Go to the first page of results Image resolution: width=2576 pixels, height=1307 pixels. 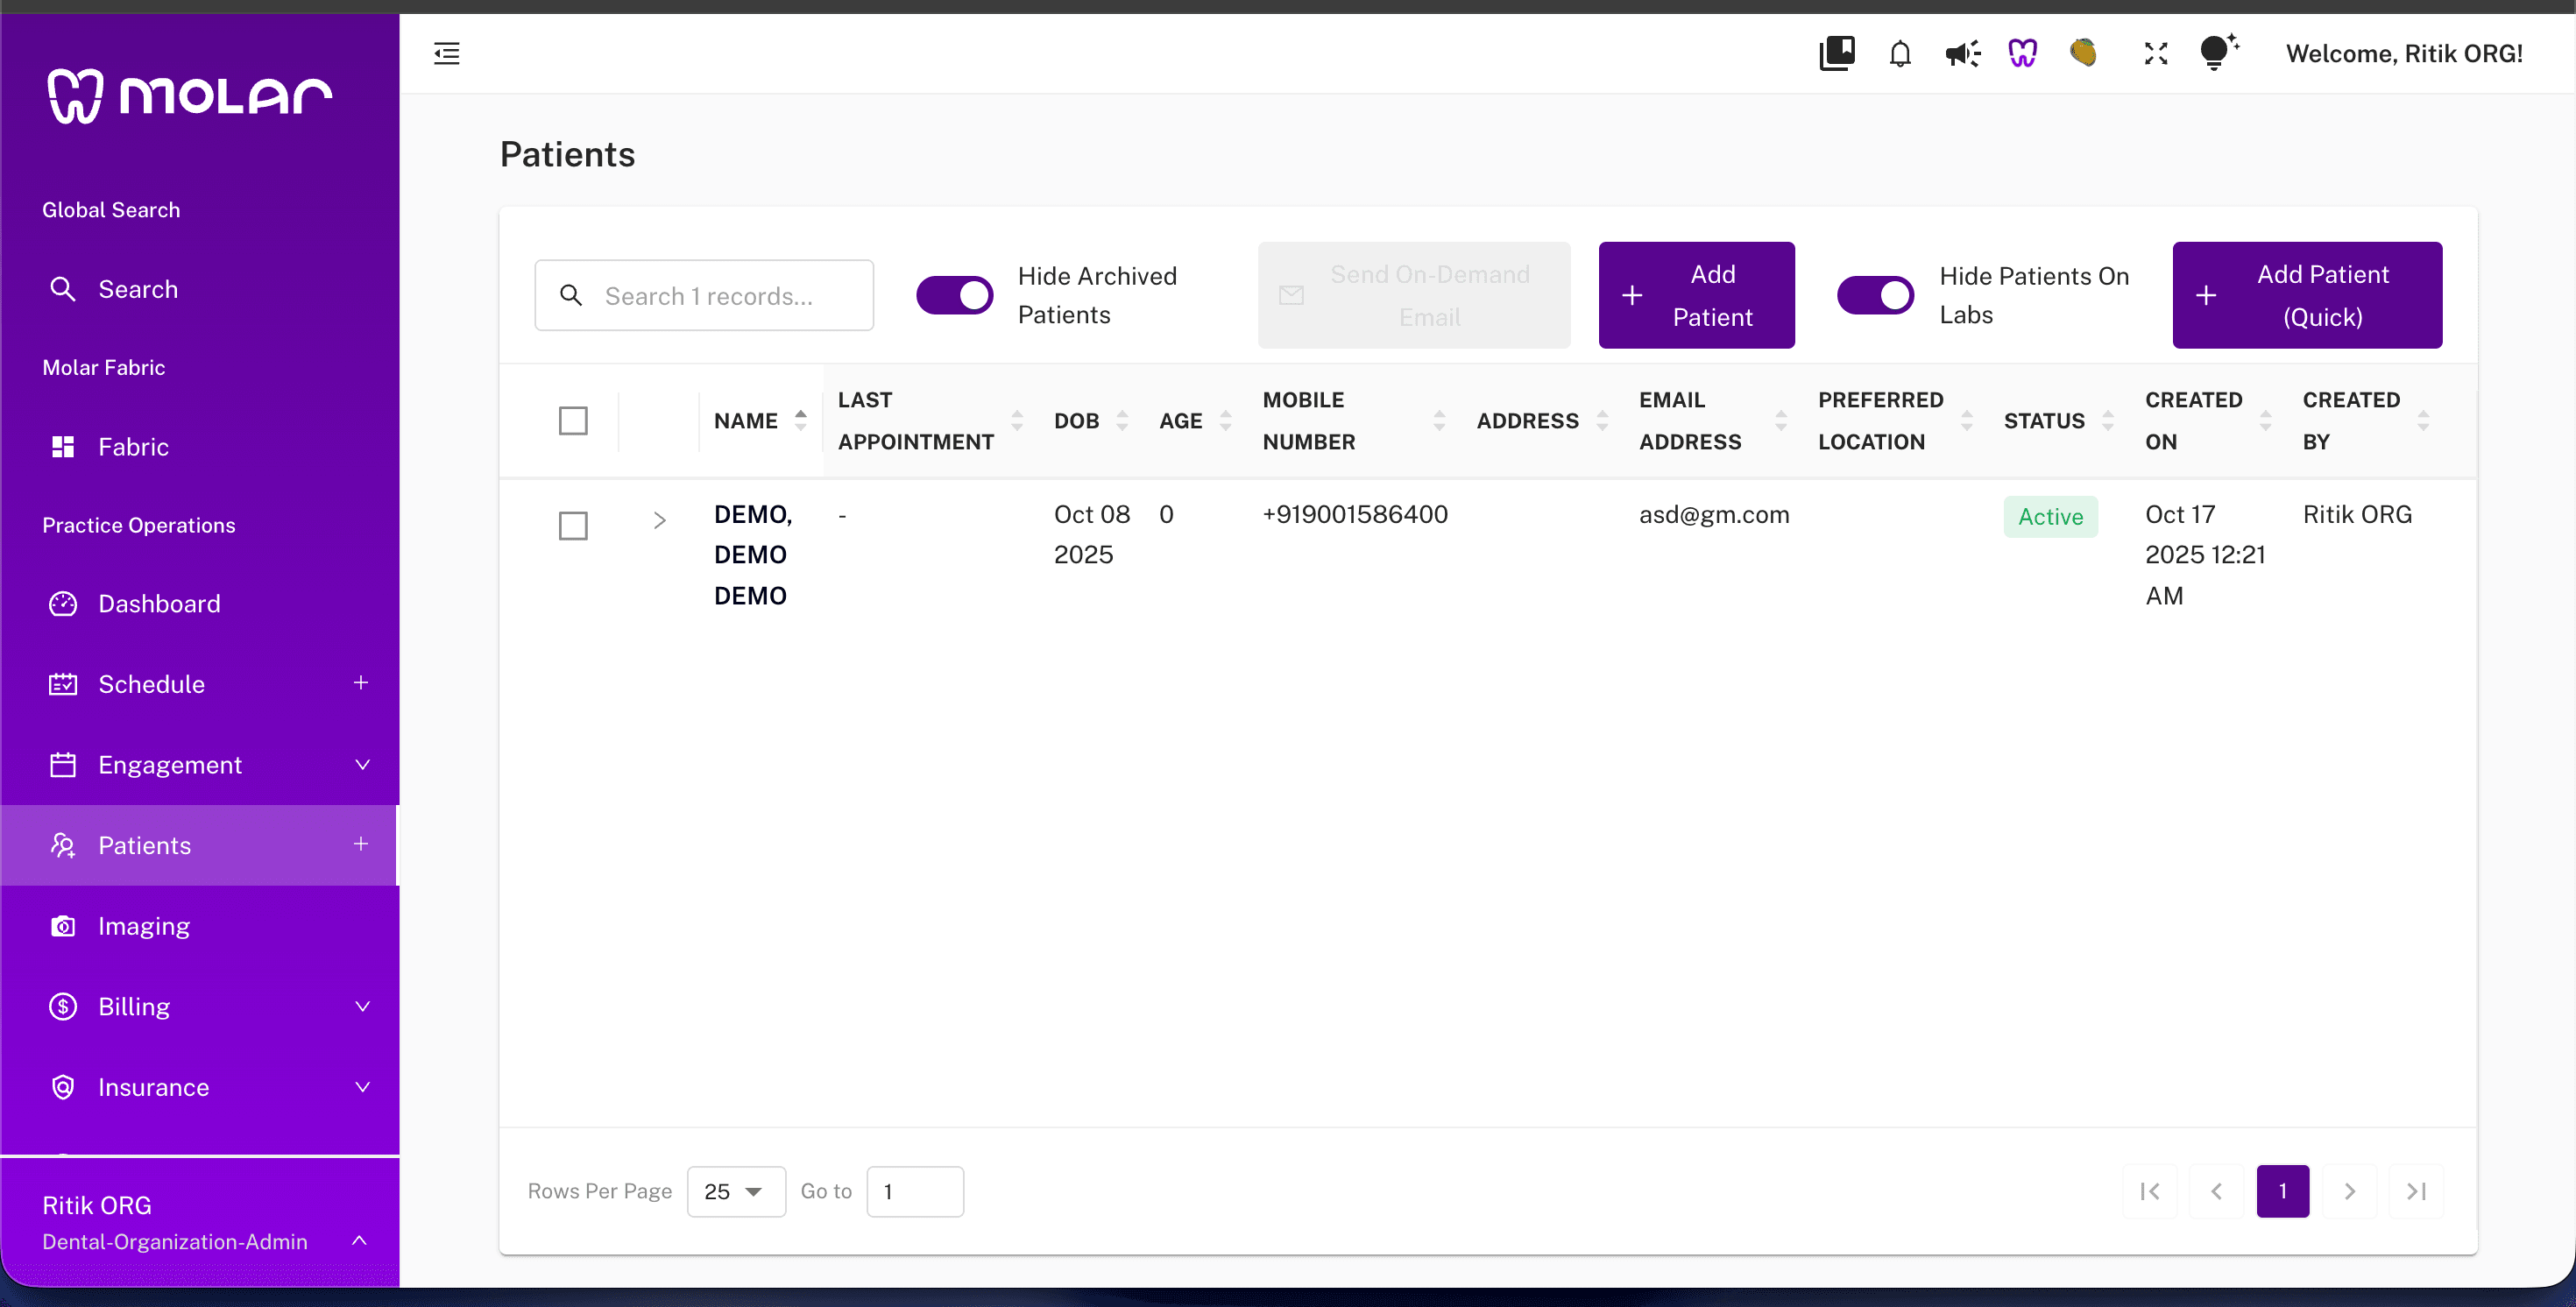tap(2150, 1191)
